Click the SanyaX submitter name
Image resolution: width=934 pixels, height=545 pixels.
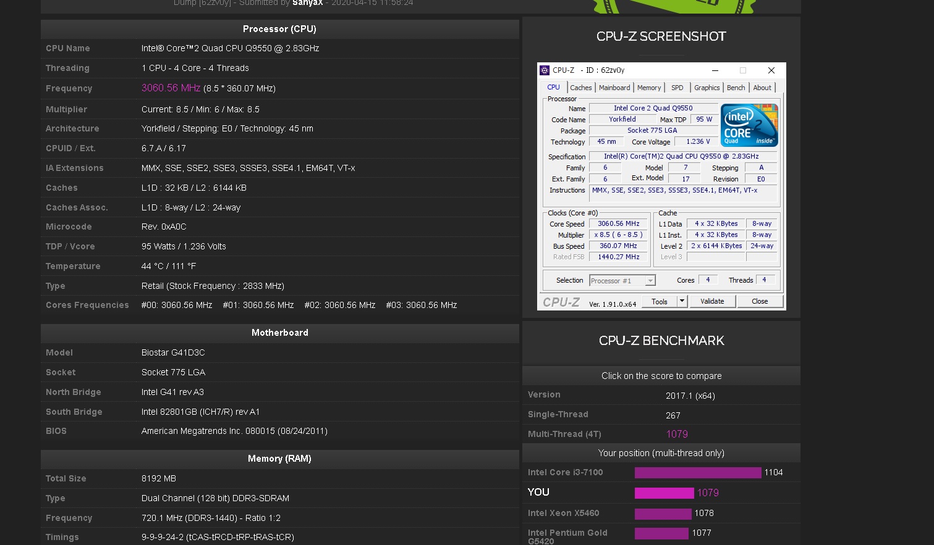pos(308,3)
